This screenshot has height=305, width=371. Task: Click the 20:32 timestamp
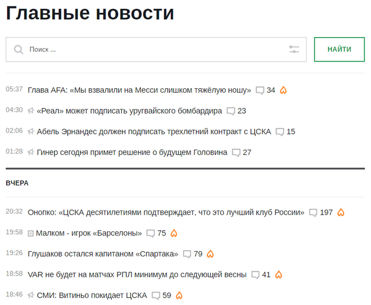pyautogui.click(x=14, y=212)
